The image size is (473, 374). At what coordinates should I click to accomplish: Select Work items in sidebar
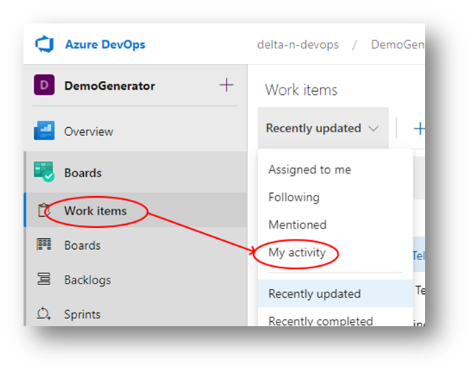(96, 211)
